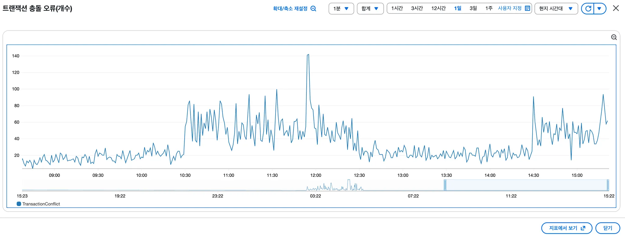
Task: Close the panel with the X icon
Action: point(616,8)
